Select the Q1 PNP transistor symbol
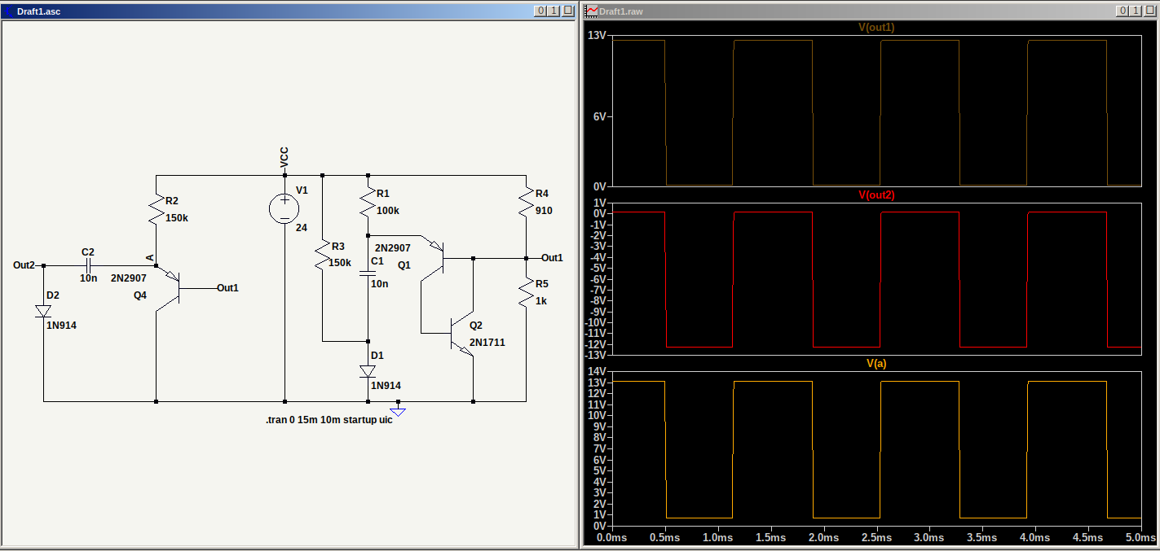The height and width of the screenshot is (551, 1160). (434, 257)
